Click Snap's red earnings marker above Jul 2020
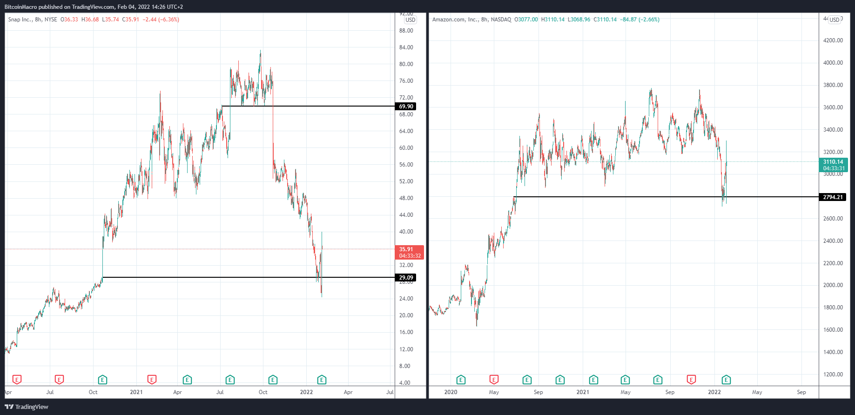Viewport: 855px width, 415px height. coord(59,380)
